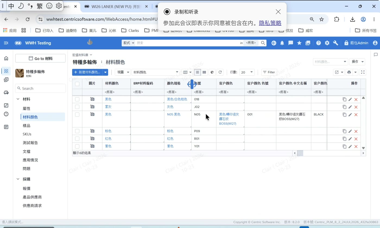
Task: Tick the 紅色 row checkbox
Action: [x=77, y=139]
